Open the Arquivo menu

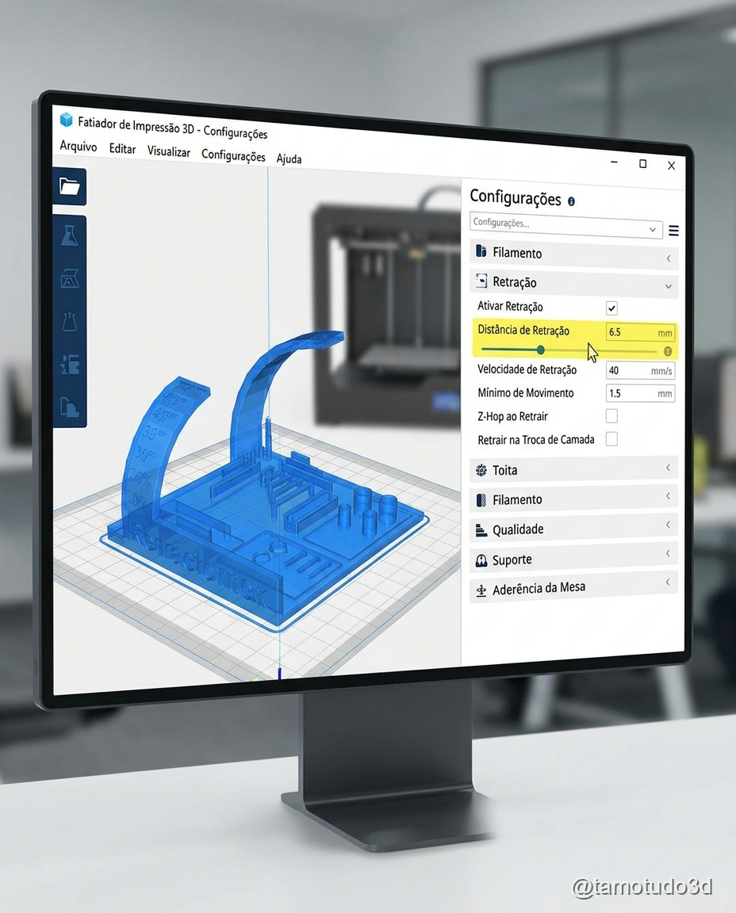click(x=79, y=147)
